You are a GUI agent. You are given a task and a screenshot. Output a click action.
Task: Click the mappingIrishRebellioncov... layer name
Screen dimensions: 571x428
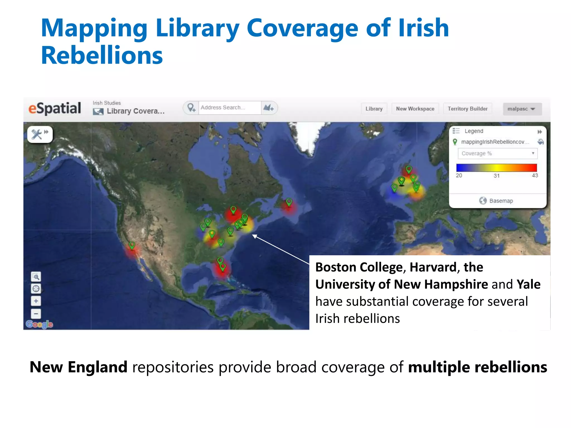click(495, 142)
